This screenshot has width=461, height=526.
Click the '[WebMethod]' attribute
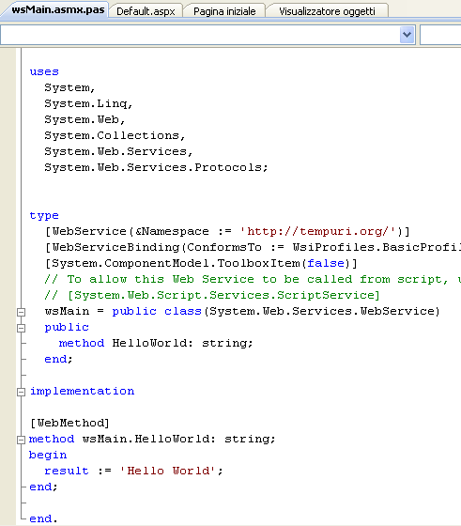coord(69,423)
